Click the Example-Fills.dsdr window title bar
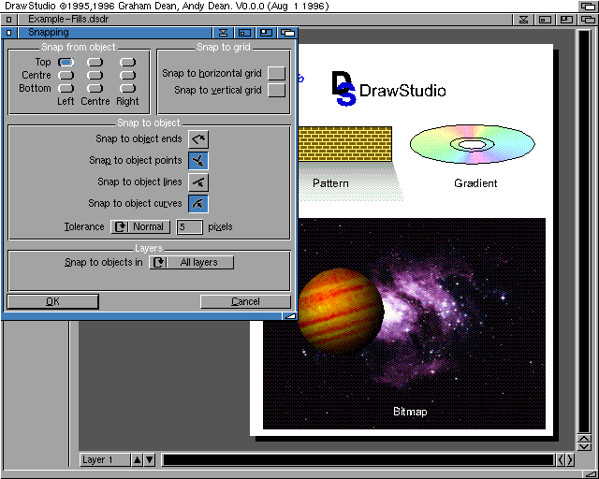The image size is (599, 479). pos(264,19)
